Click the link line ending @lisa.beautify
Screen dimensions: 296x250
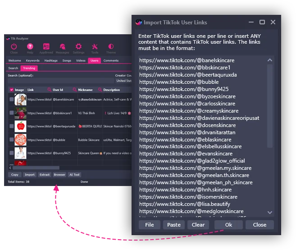coord(185,204)
